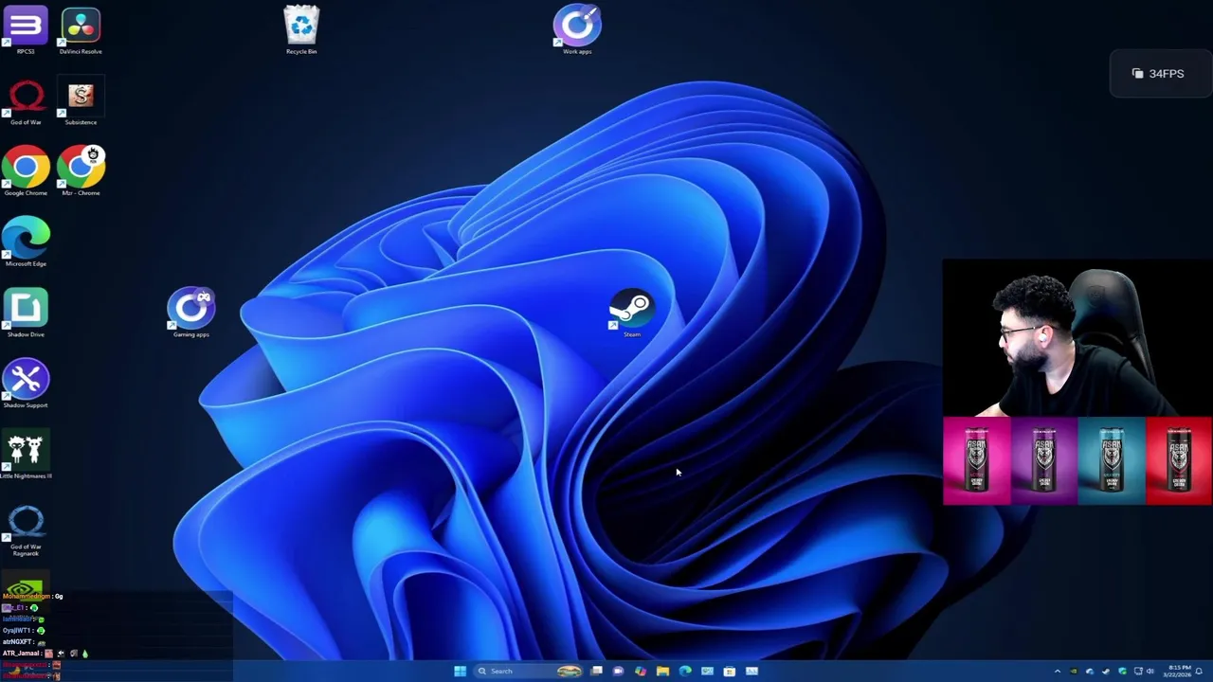The width and height of the screenshot is (1213, 682).
Task: Expand the hidden system tray icons
Action: [x=1058, y=672]
